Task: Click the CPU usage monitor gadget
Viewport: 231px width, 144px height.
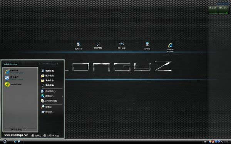Action: pyautogui.click(x=218, y=10)
